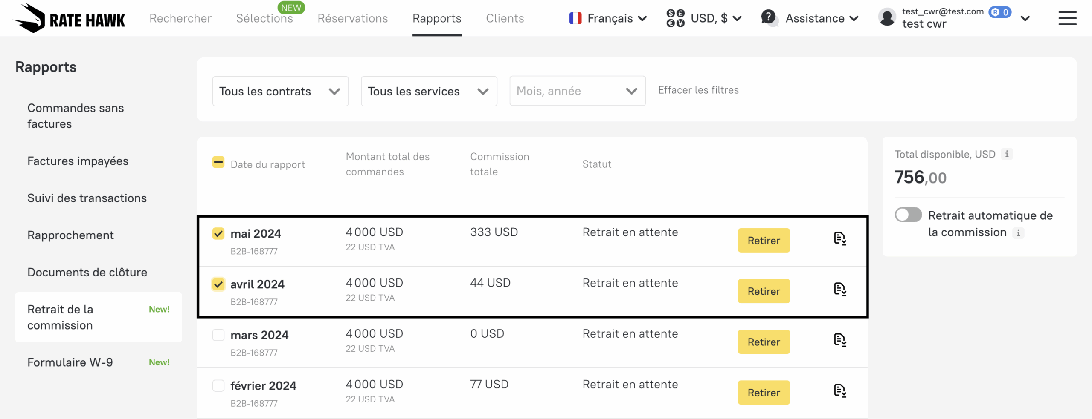The image size is (1092, 419).
Task: Enable Retrait automatique de la commission toggle
Action: 908,215
